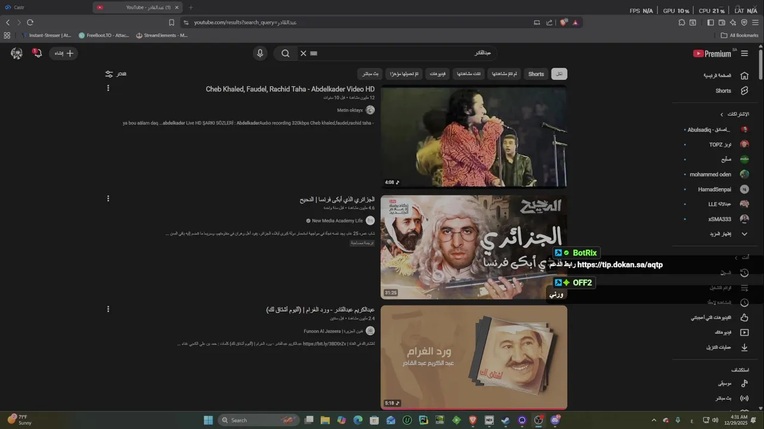Open the xSMA333 subscription channel
764x429 pixels.
[x=716, y=219]
